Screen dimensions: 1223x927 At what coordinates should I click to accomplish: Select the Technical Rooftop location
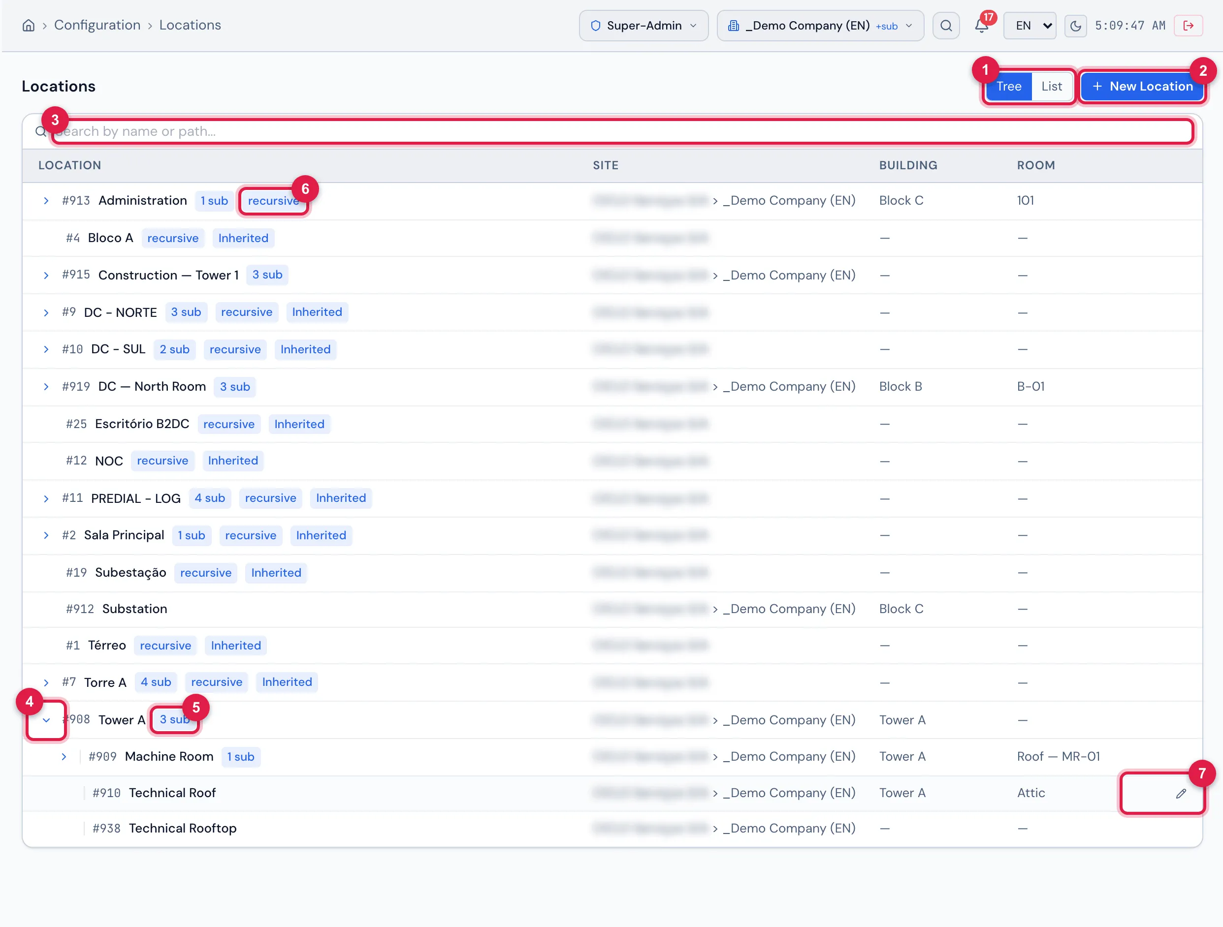(183, 828)
